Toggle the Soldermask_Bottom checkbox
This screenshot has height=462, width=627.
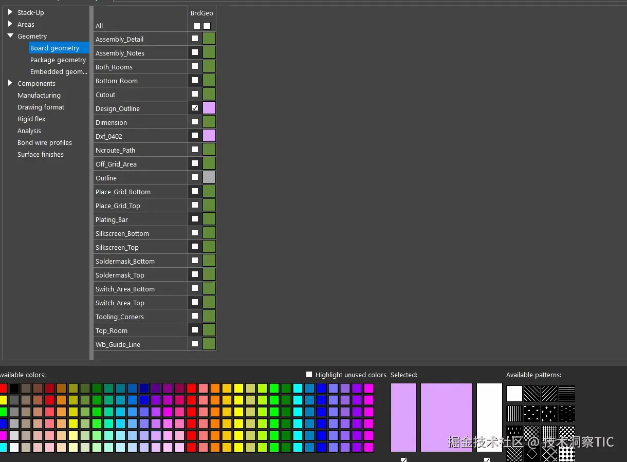tap(195, 261)
